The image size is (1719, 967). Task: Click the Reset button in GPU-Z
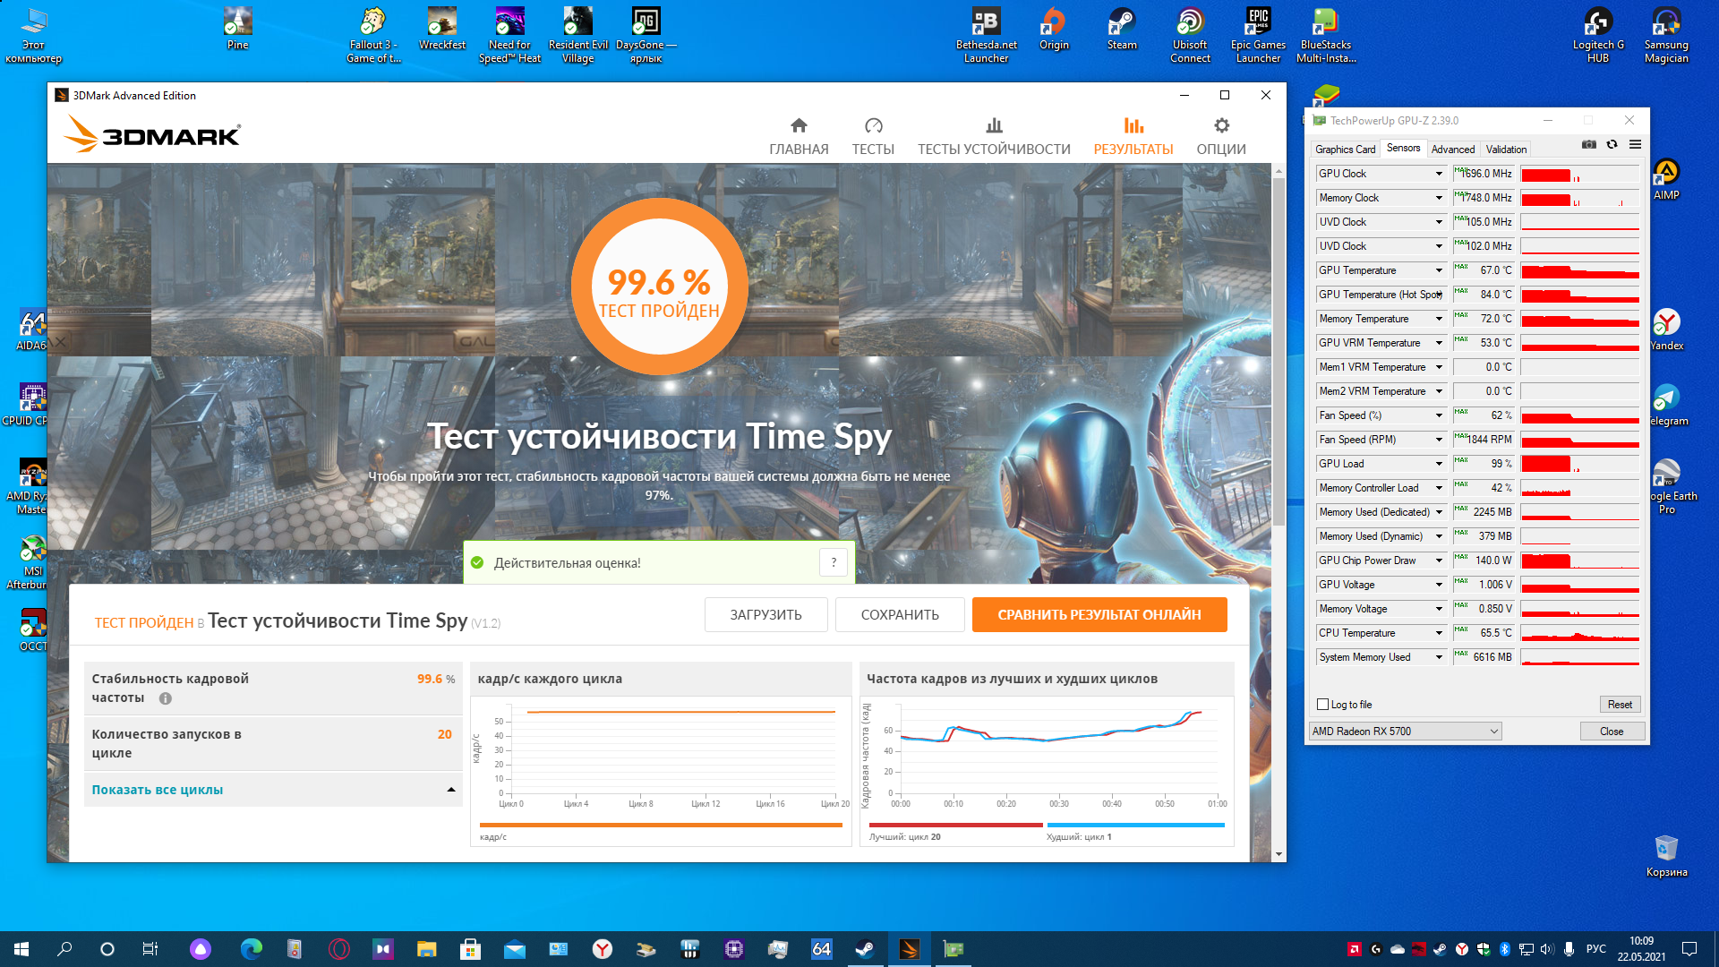[1620, 705]
